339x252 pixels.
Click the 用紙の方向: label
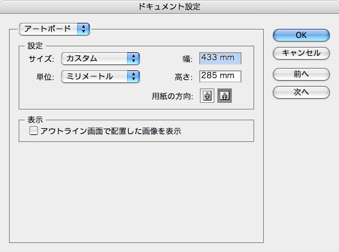pos(172,96)
